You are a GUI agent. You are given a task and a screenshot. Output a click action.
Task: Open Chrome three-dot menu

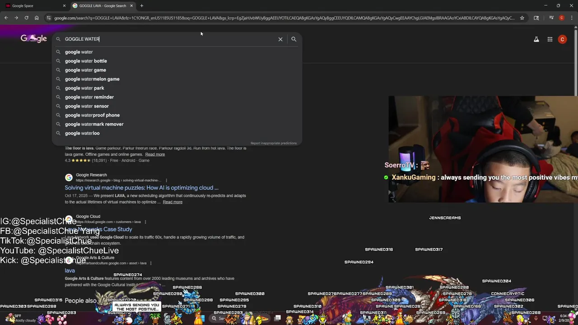tap(572, 18)
